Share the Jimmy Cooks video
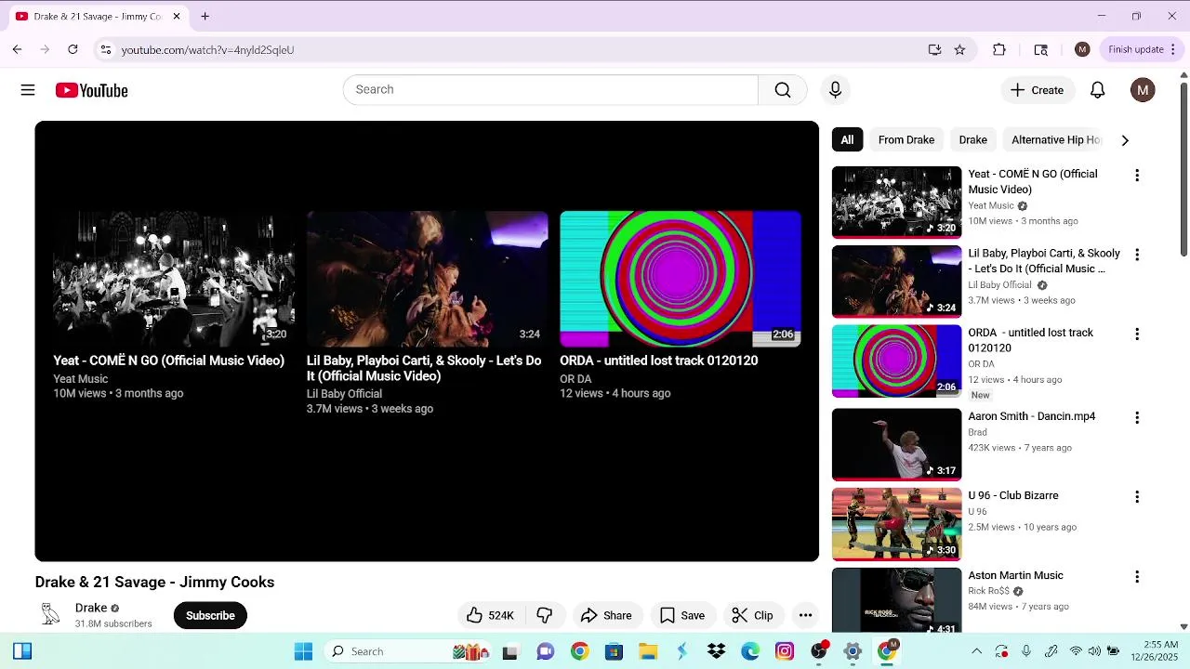The image size is (1190, 669). pyautogui.click(x=606, y=615)
